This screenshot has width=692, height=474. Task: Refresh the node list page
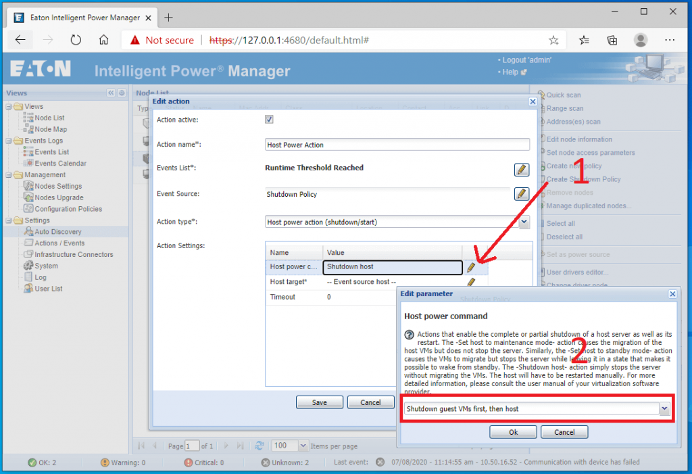tap(259, 446)
